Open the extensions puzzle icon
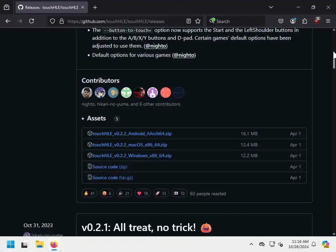The width and height of the screenshot is (336, 252). pyautogui.click(x=304, y=21)
